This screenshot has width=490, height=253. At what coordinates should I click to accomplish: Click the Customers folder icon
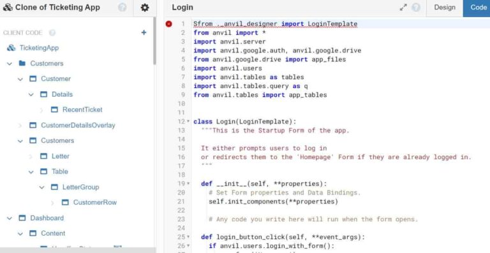(22, 63)
